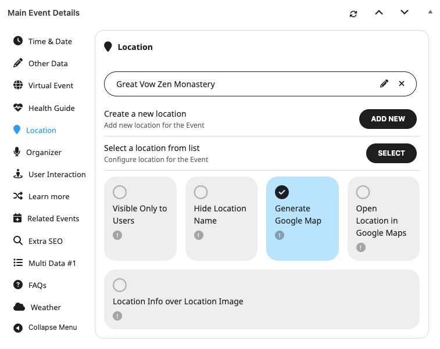Move panel up with the up chevron
The width and height of the screenshot is (440, 349).
pyautogui.click(x=379, y=13)
